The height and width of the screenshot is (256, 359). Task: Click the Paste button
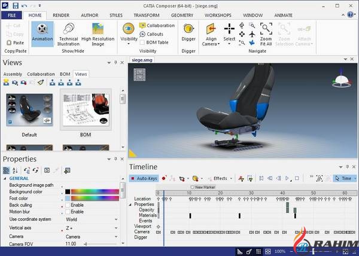coord(19,42)
